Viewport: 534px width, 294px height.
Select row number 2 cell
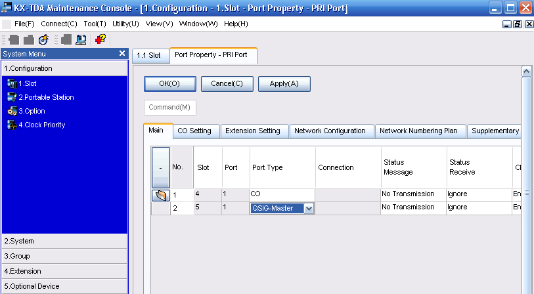pos(182,208)
